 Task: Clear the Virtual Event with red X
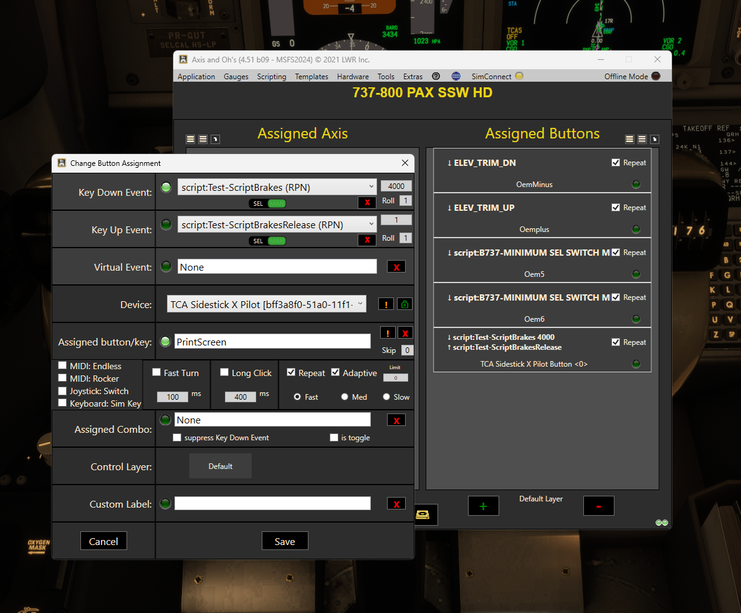pyautogui.click(x=396, y=267)
